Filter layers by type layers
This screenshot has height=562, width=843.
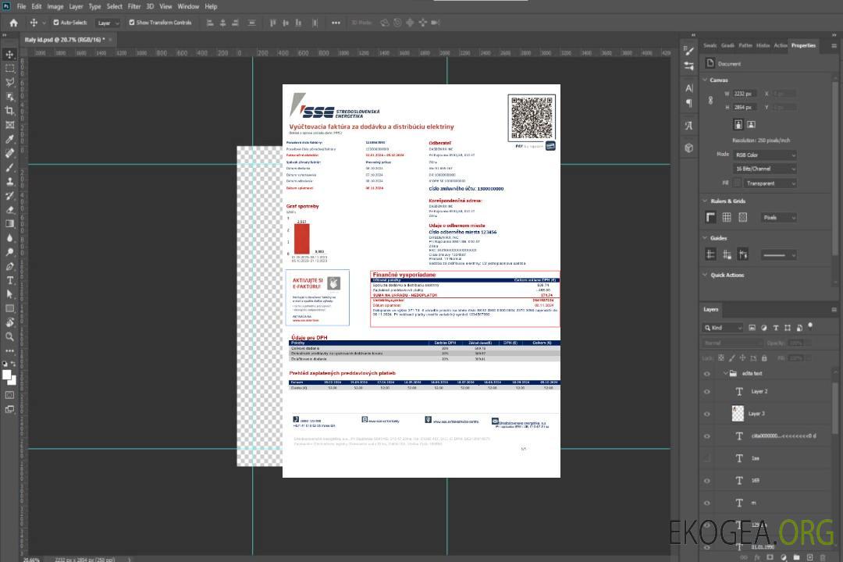click(x=776, y=328)
